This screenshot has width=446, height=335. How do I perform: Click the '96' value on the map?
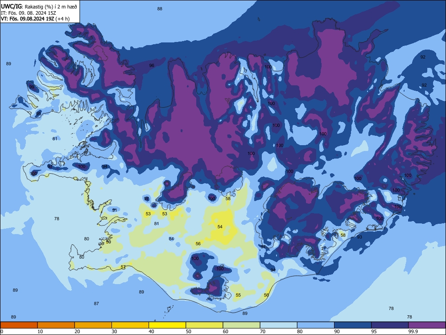(x=152, y=66)
